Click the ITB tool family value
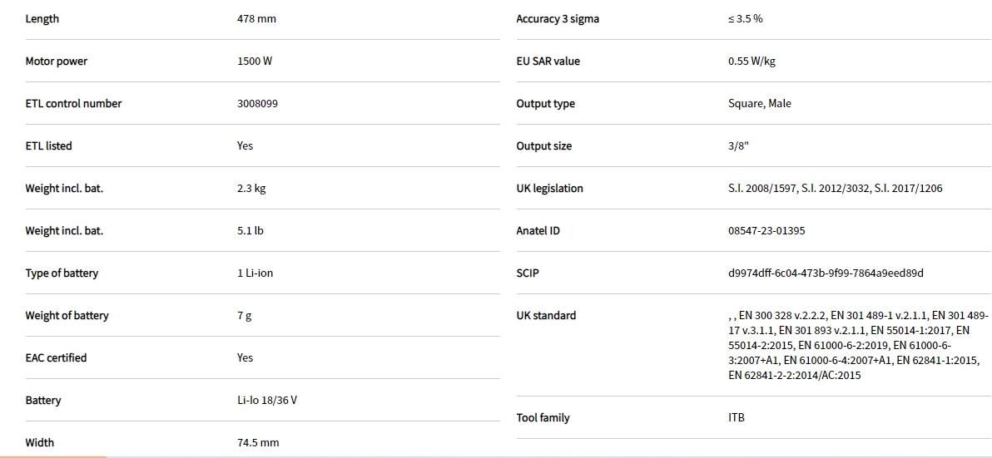 [x=736, y=418]
